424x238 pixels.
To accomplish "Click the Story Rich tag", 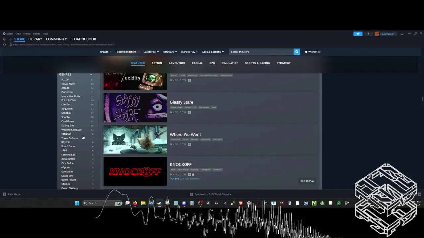I will 217,139.
